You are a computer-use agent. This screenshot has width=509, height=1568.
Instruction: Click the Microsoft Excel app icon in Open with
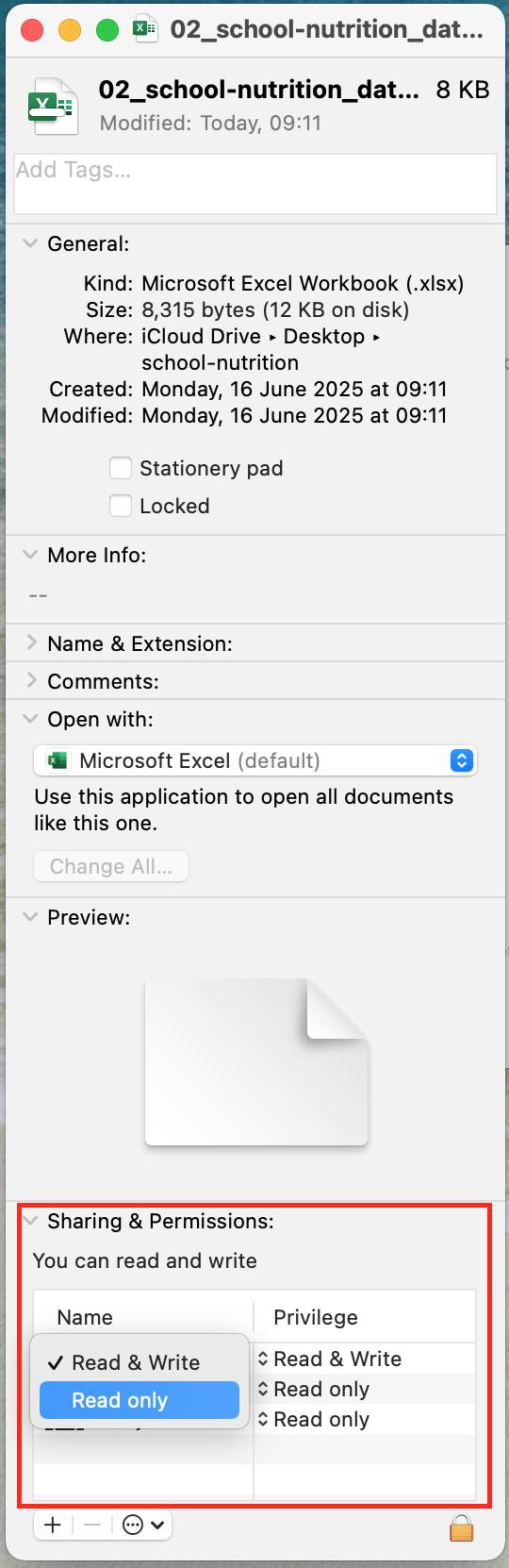point(58,760)
